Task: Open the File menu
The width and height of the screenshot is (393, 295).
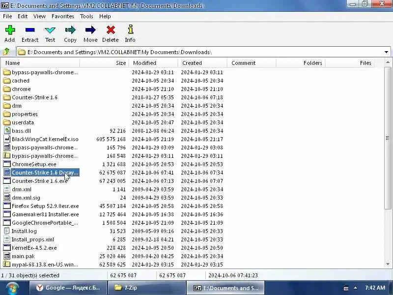Action: tap(7, 16)
